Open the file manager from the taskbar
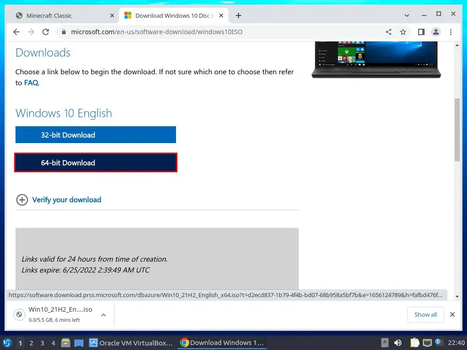Viewport: 467px width, 350px height. 66,343
